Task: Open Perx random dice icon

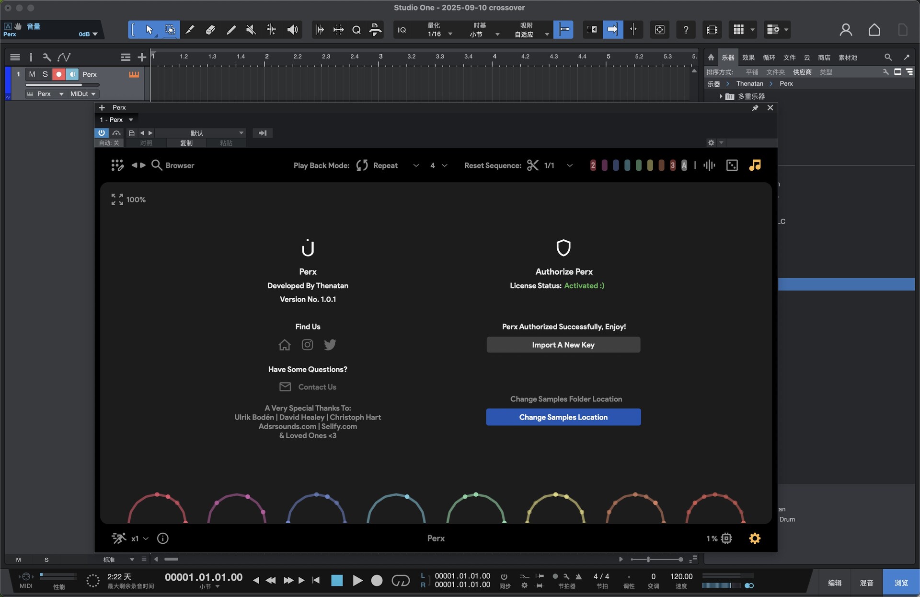Action: pos(732,165)
